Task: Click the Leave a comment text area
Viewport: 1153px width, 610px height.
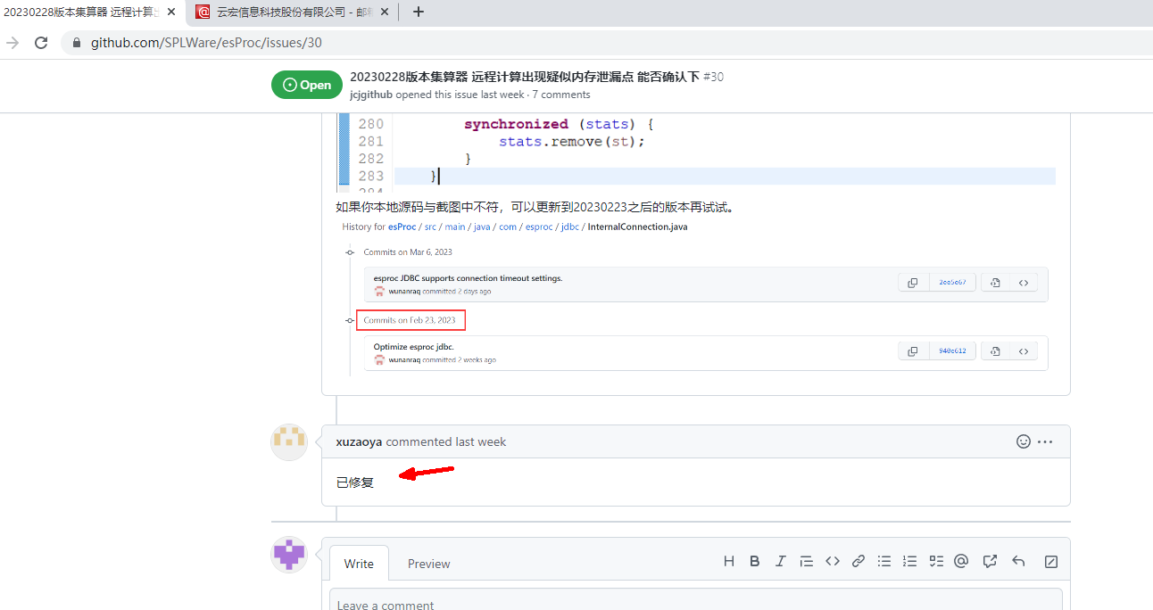Action: point(696,600)
